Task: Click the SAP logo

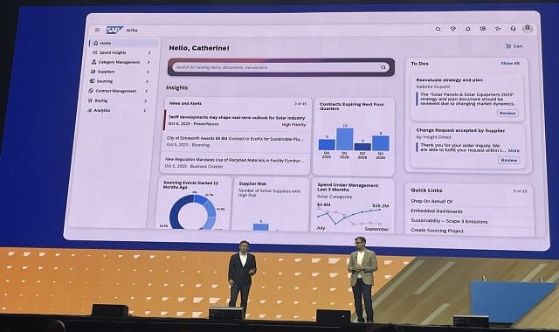Action: pos(114,30)
